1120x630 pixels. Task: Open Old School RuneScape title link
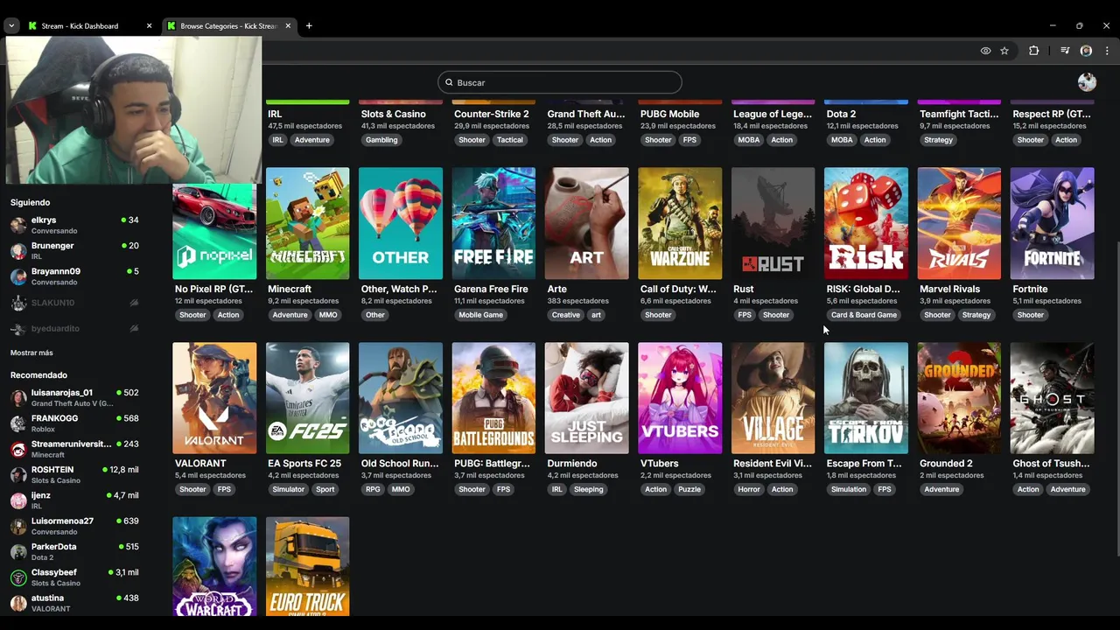[400, 464]
